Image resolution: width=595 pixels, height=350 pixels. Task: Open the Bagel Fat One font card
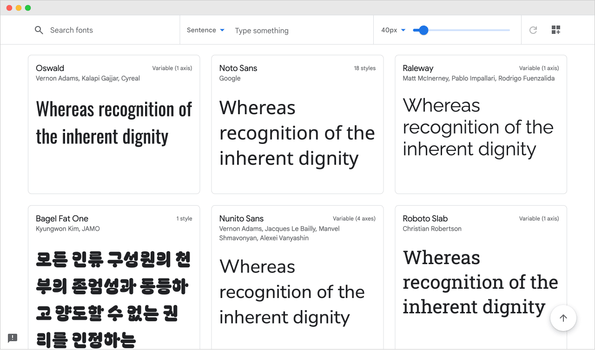pyautogui.click(x=114, y=277)
